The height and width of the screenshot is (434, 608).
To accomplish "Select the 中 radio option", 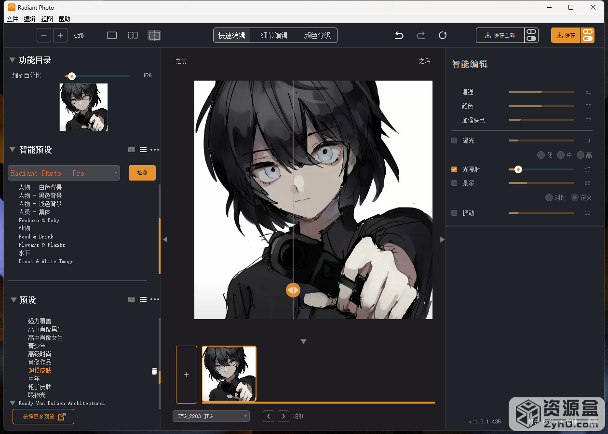I will (561, 155).
